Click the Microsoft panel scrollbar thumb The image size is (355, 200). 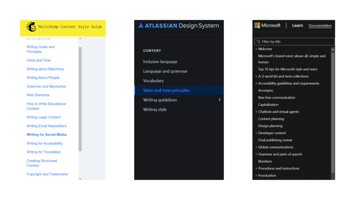[x=333, y=113]
